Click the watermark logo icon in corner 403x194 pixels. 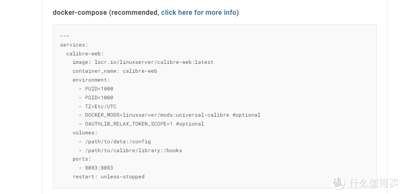coord(338,183)
